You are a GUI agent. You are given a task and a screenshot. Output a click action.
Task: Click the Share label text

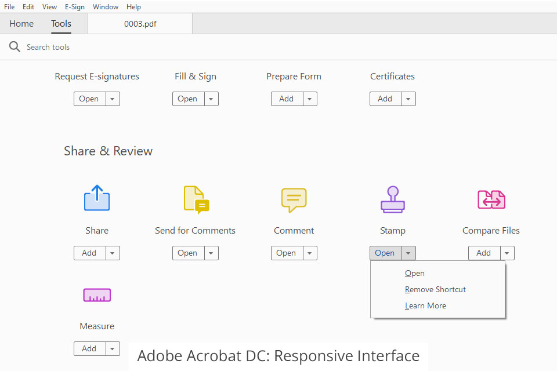click(x=97, y=231)
